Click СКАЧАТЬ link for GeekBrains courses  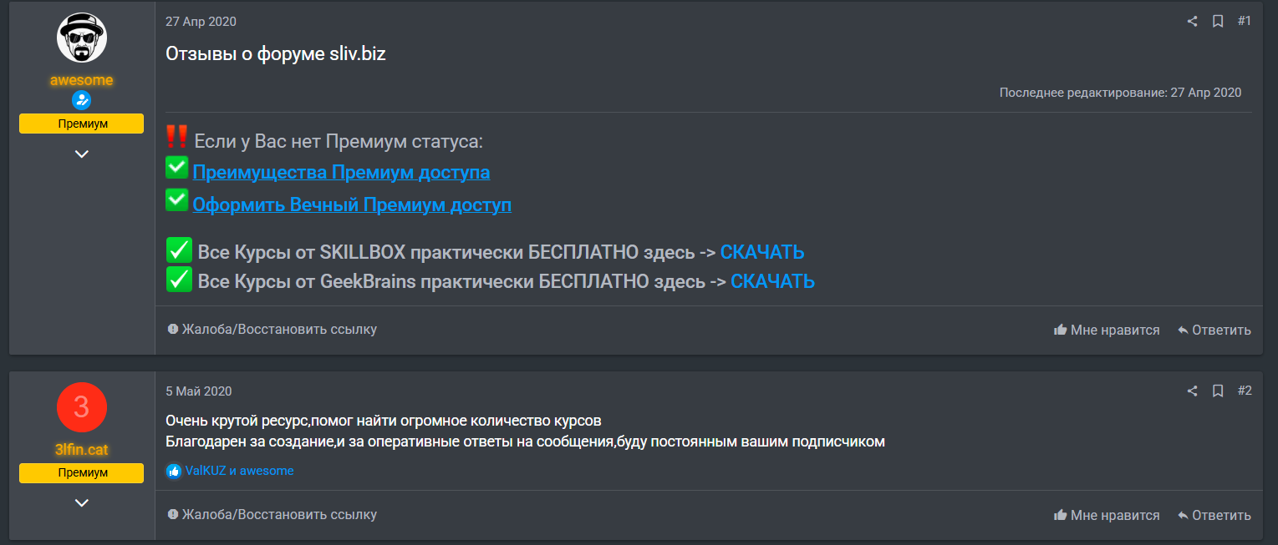coord(772,281)
